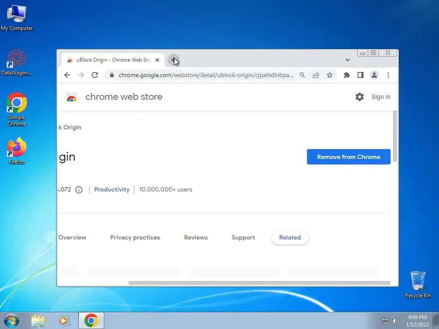Open the Chrome profile avatar
Image resolution: width=439 pixels, height=329 pixels.
pyautogui.click(x=374, y=75)
